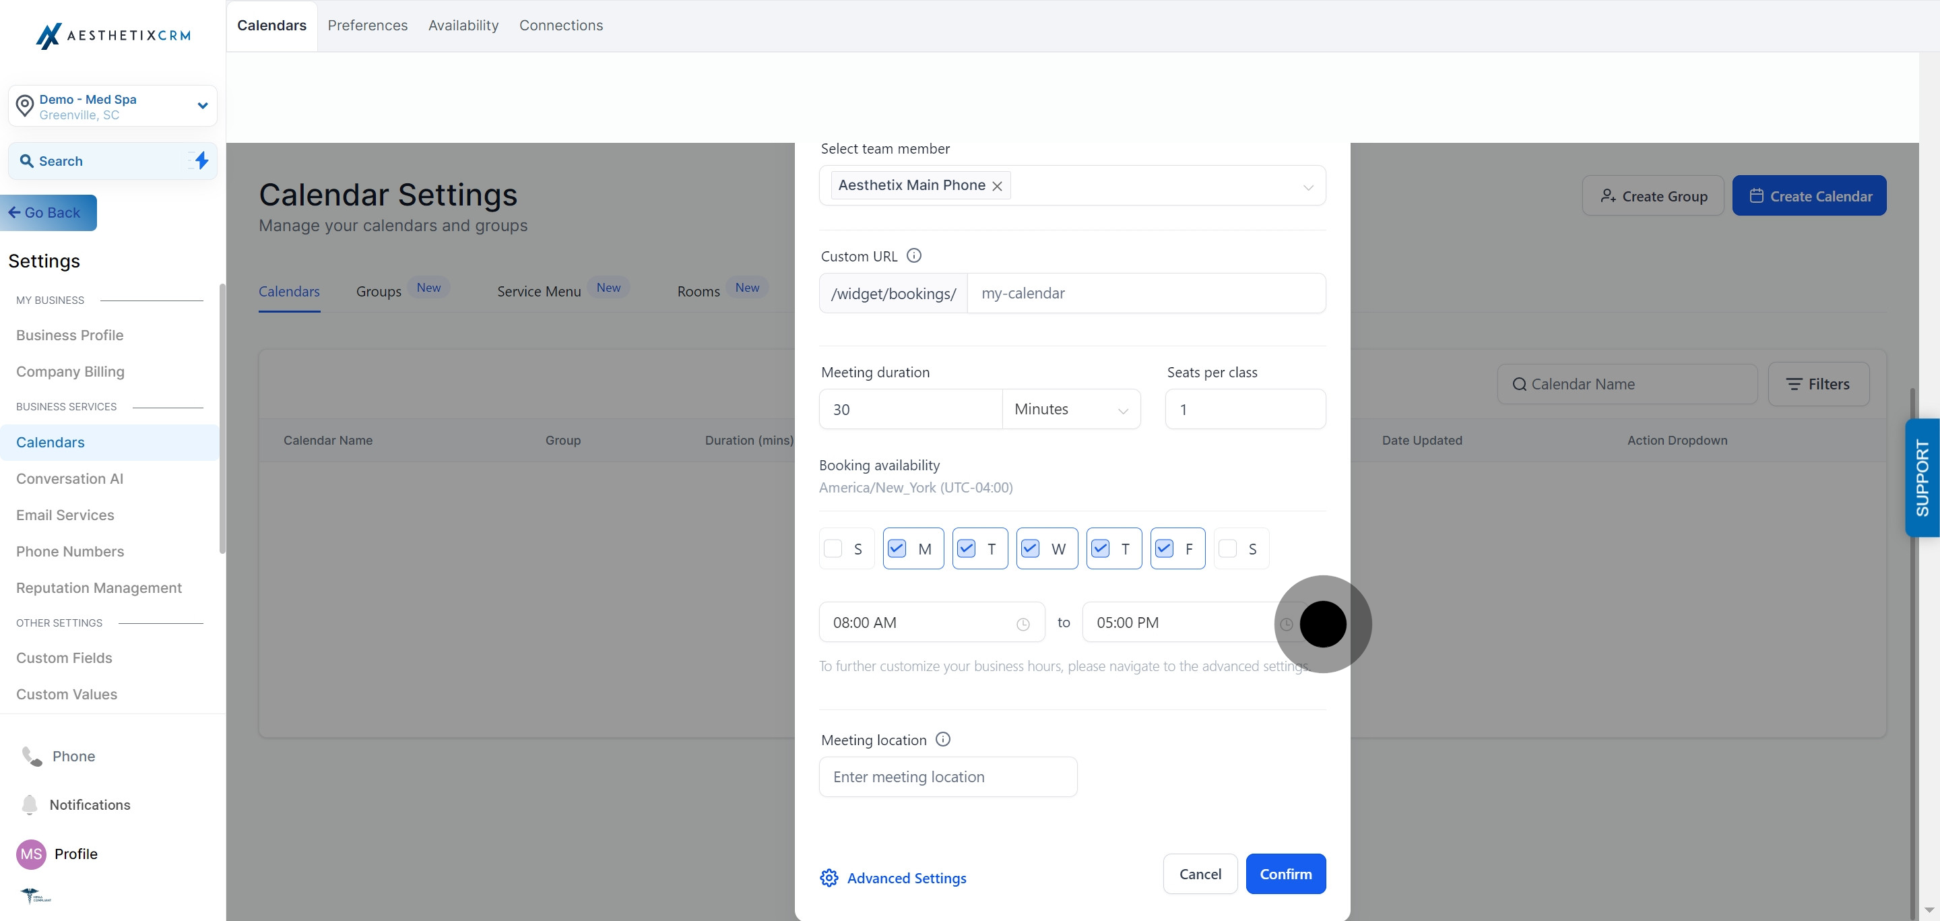The width and height of the screenshot is (1940, 921).
Task: Click the clock icon in start time field
Action: (x=1023, y=623)
